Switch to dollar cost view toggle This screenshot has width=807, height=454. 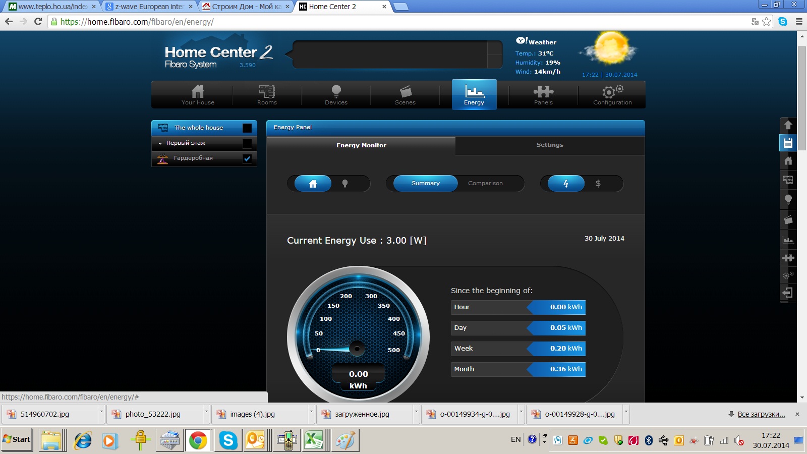(x=598, y=184)
